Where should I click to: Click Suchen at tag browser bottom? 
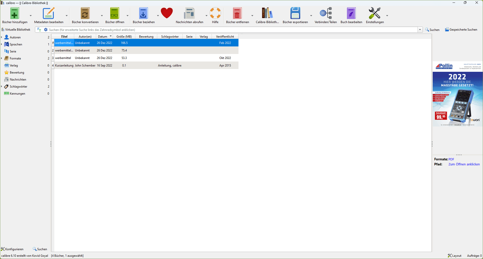point(40,249)
